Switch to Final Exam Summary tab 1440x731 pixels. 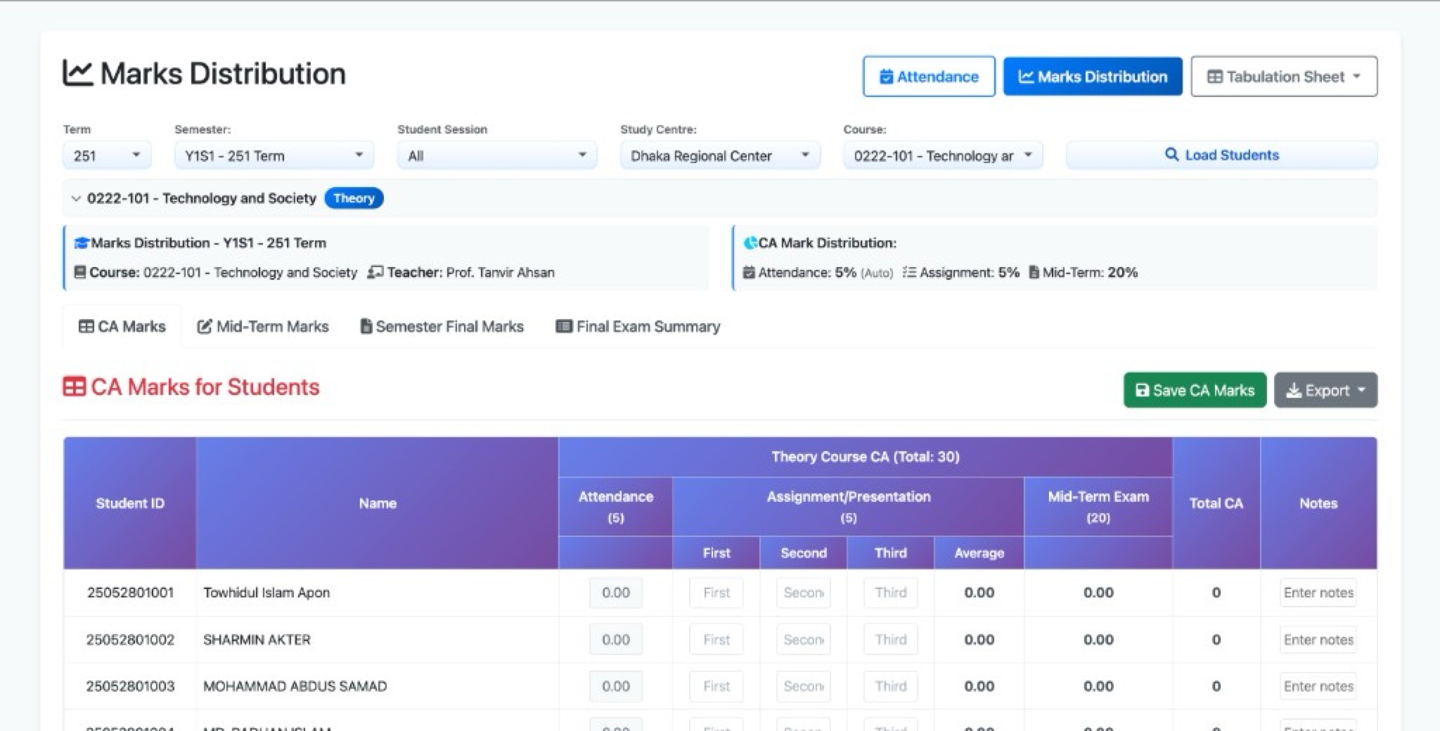point(638,327)
